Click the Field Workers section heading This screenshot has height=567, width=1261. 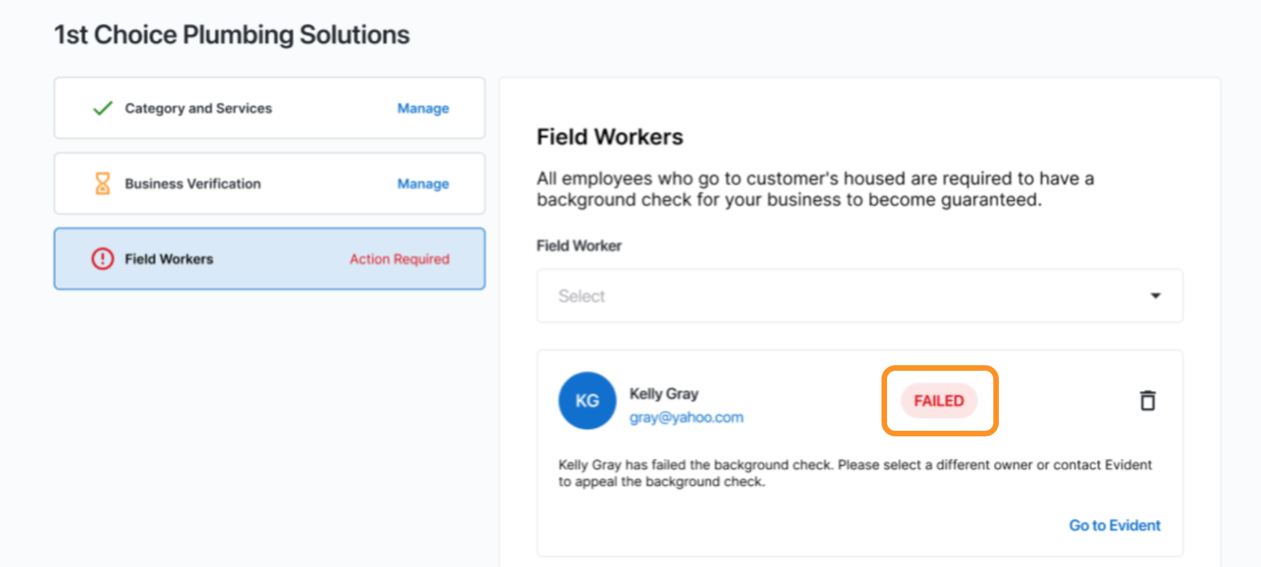pos(609,137)
